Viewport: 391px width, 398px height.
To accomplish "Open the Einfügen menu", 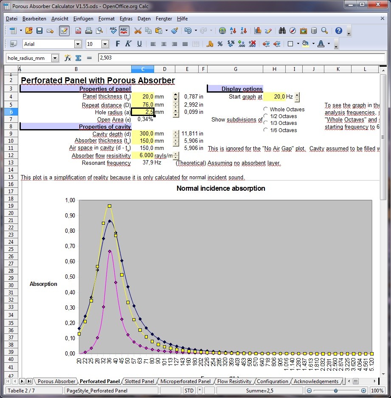I will 83,19.
